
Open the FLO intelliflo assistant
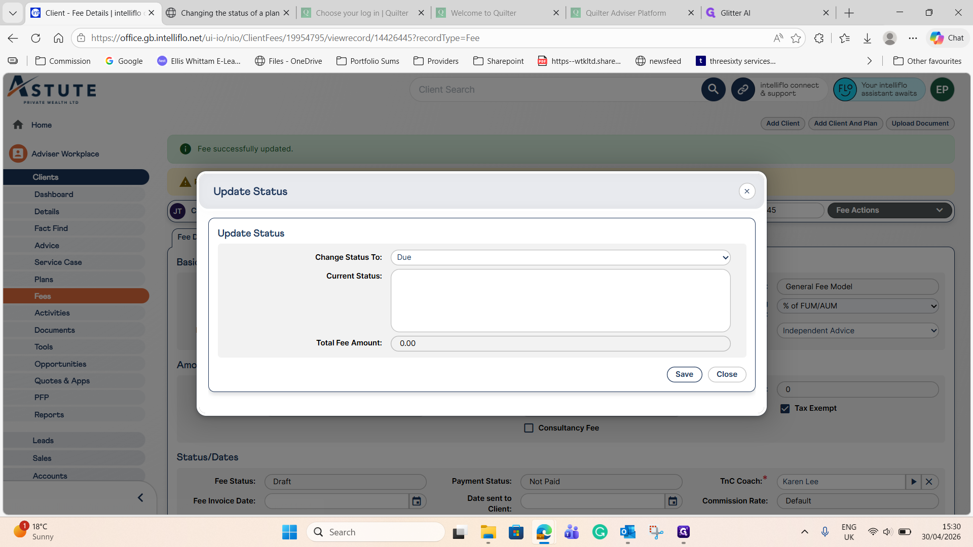pos(845,90)
